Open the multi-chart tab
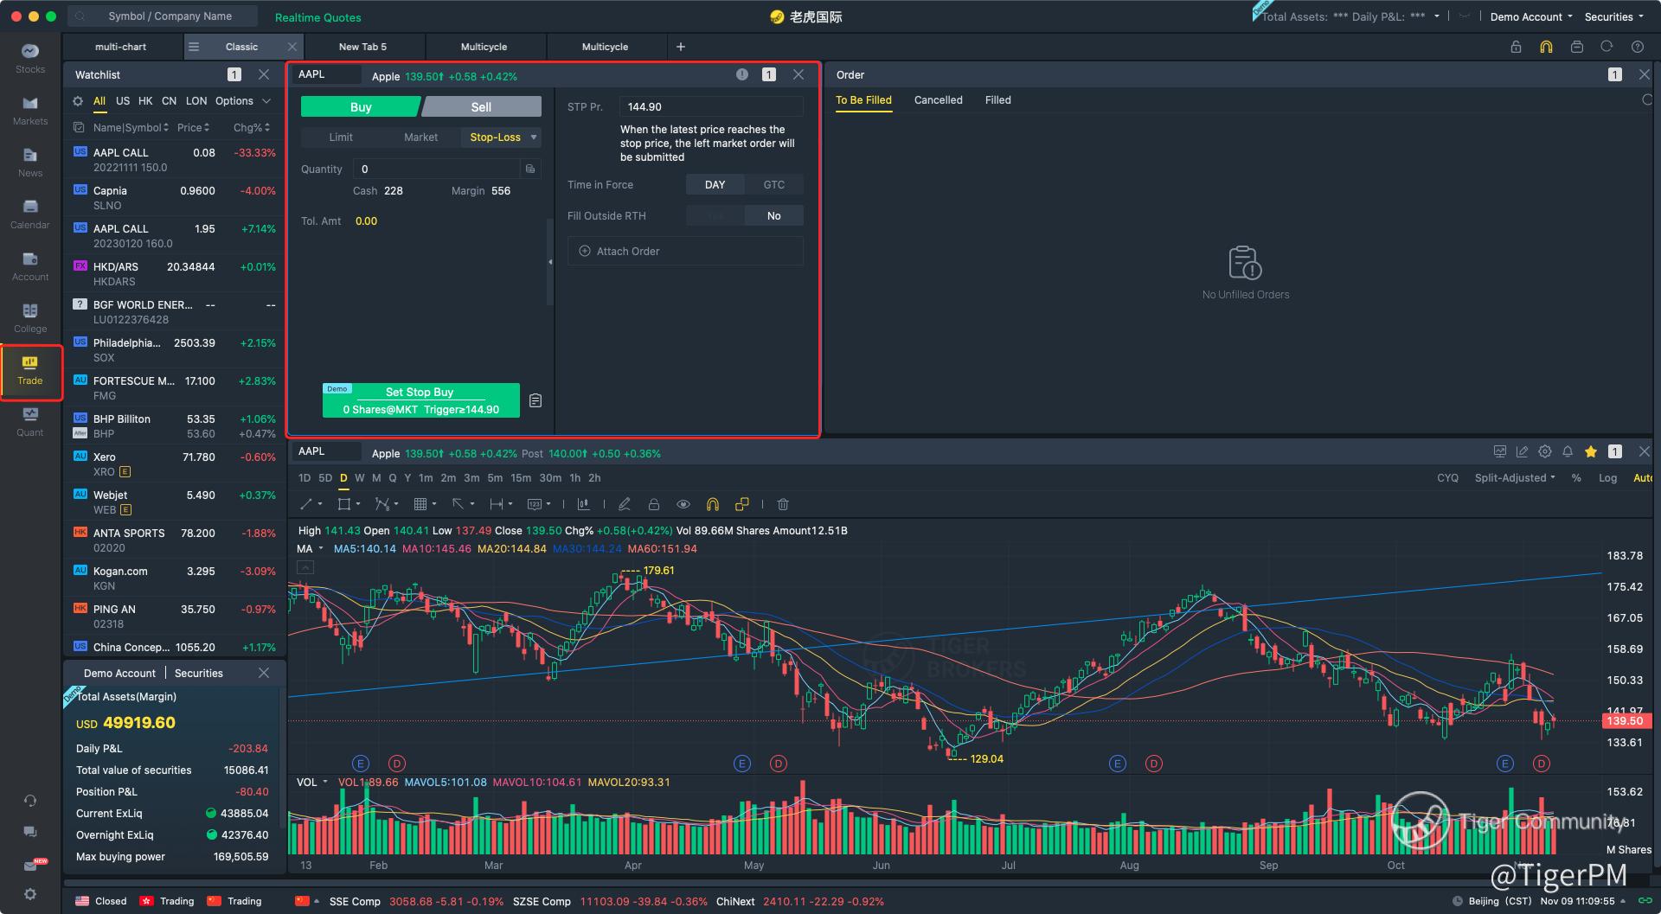Image resolution: width=1661 pixels, height=914 pixels. pos(120,47)
